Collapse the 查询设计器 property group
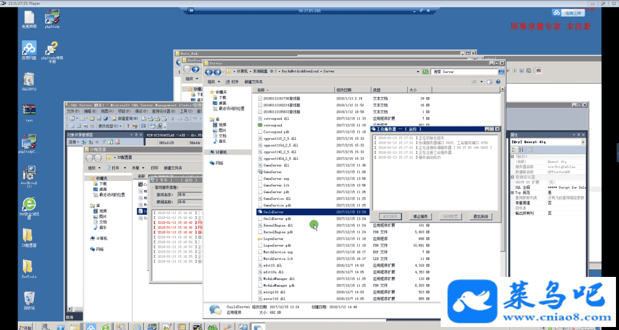 (x=513, y=177)
